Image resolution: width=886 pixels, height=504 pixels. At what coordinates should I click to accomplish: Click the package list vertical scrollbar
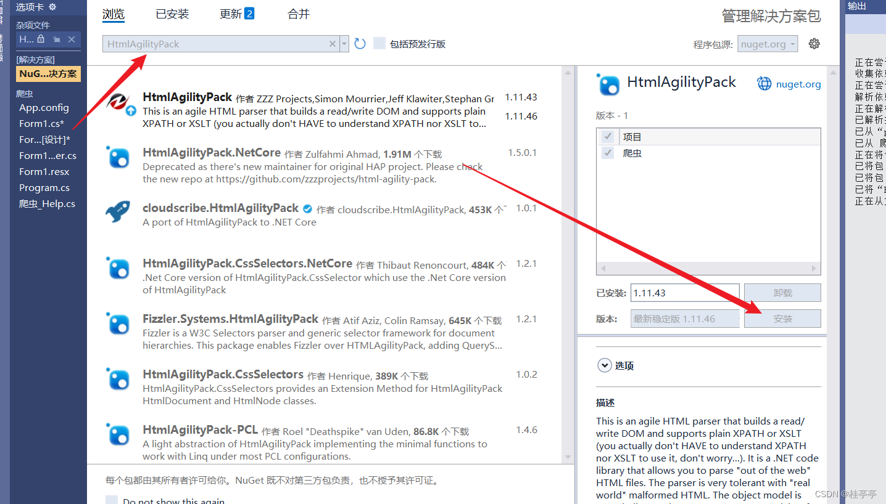tap(568, 246)
